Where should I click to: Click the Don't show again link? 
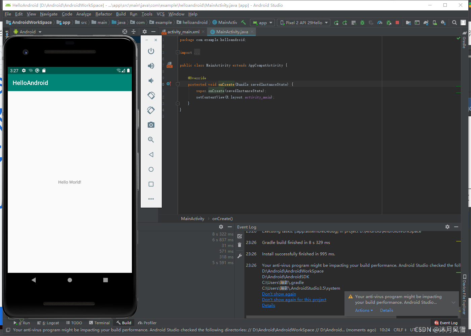point(279,294)
